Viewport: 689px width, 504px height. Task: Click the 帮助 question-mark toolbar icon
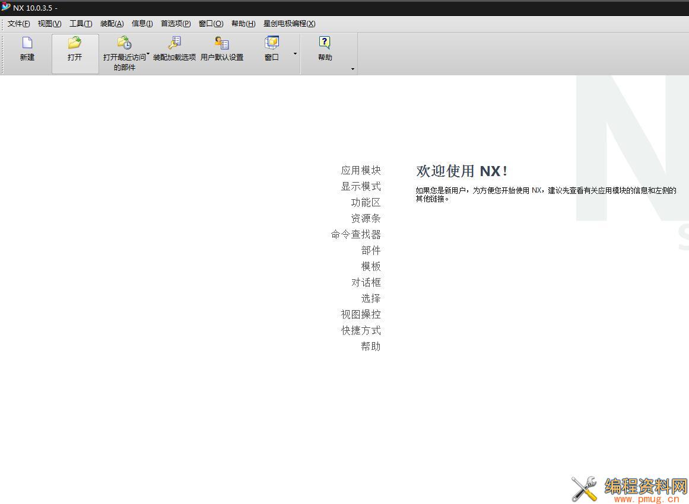tap(325, 43)
